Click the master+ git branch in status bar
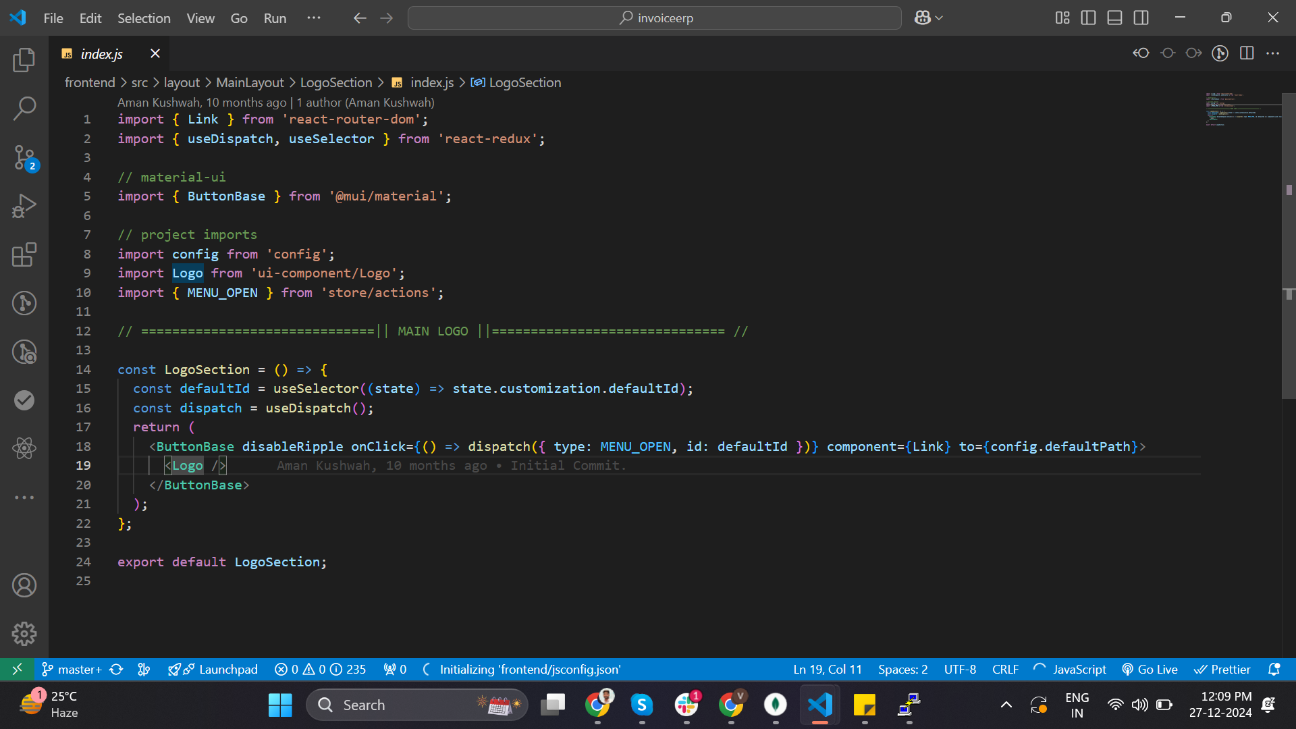This screenshot has height=729, width=1296. (72, 669)
